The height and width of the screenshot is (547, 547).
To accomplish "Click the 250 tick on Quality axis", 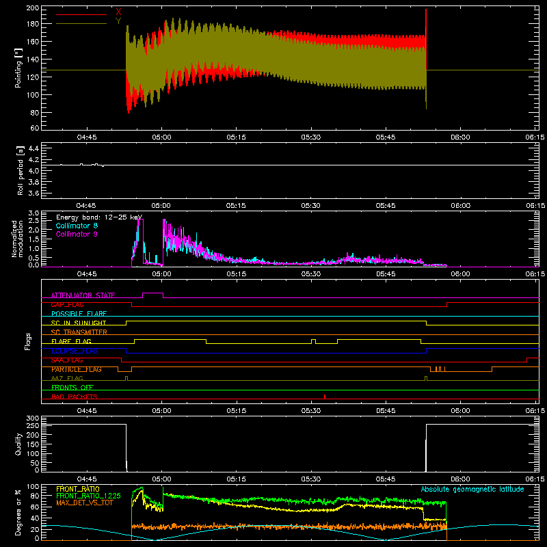I will pos(33,425).
